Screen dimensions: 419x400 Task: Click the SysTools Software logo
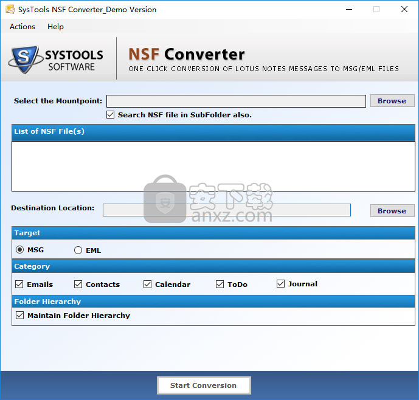(55, 60)
